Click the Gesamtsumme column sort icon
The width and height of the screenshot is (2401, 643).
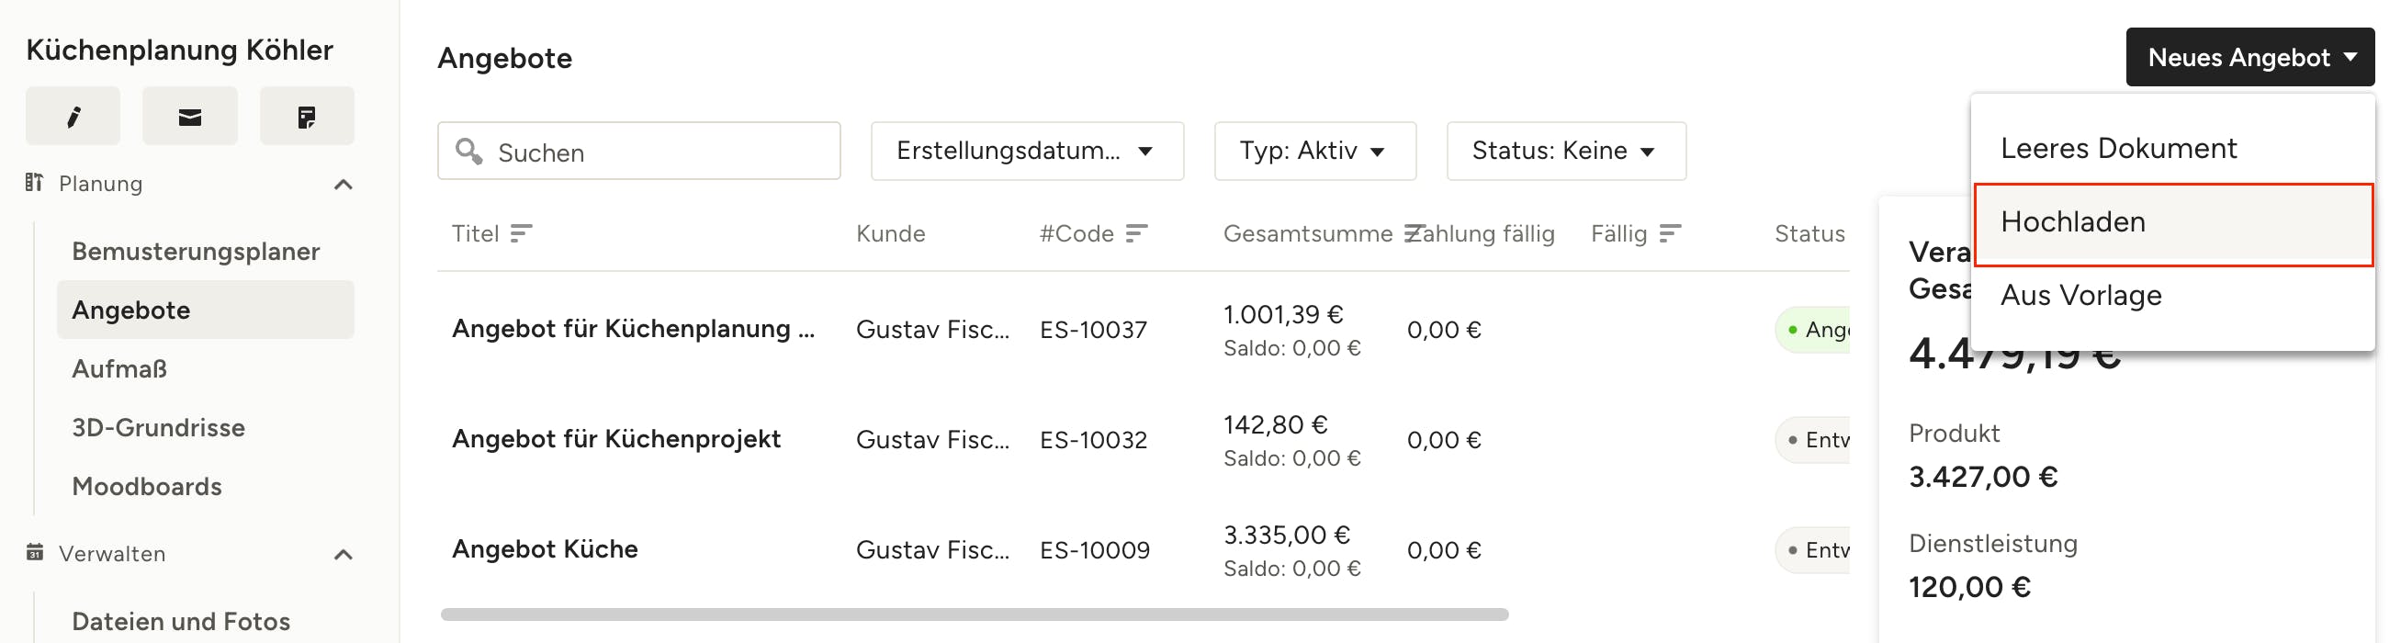coord(1413,233)
